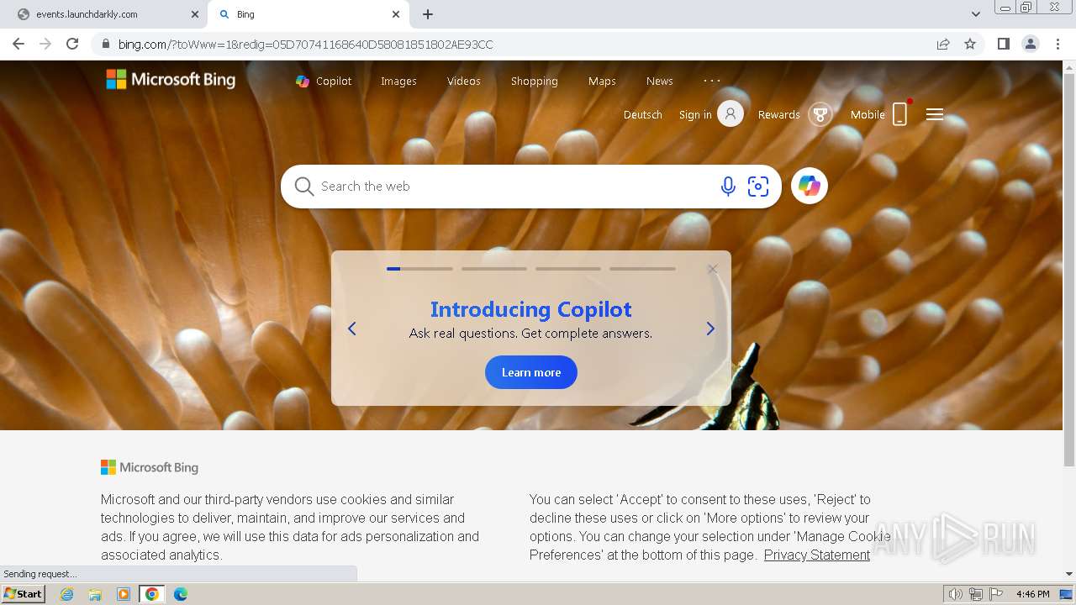Click the network tray icon

click(976, 594)
